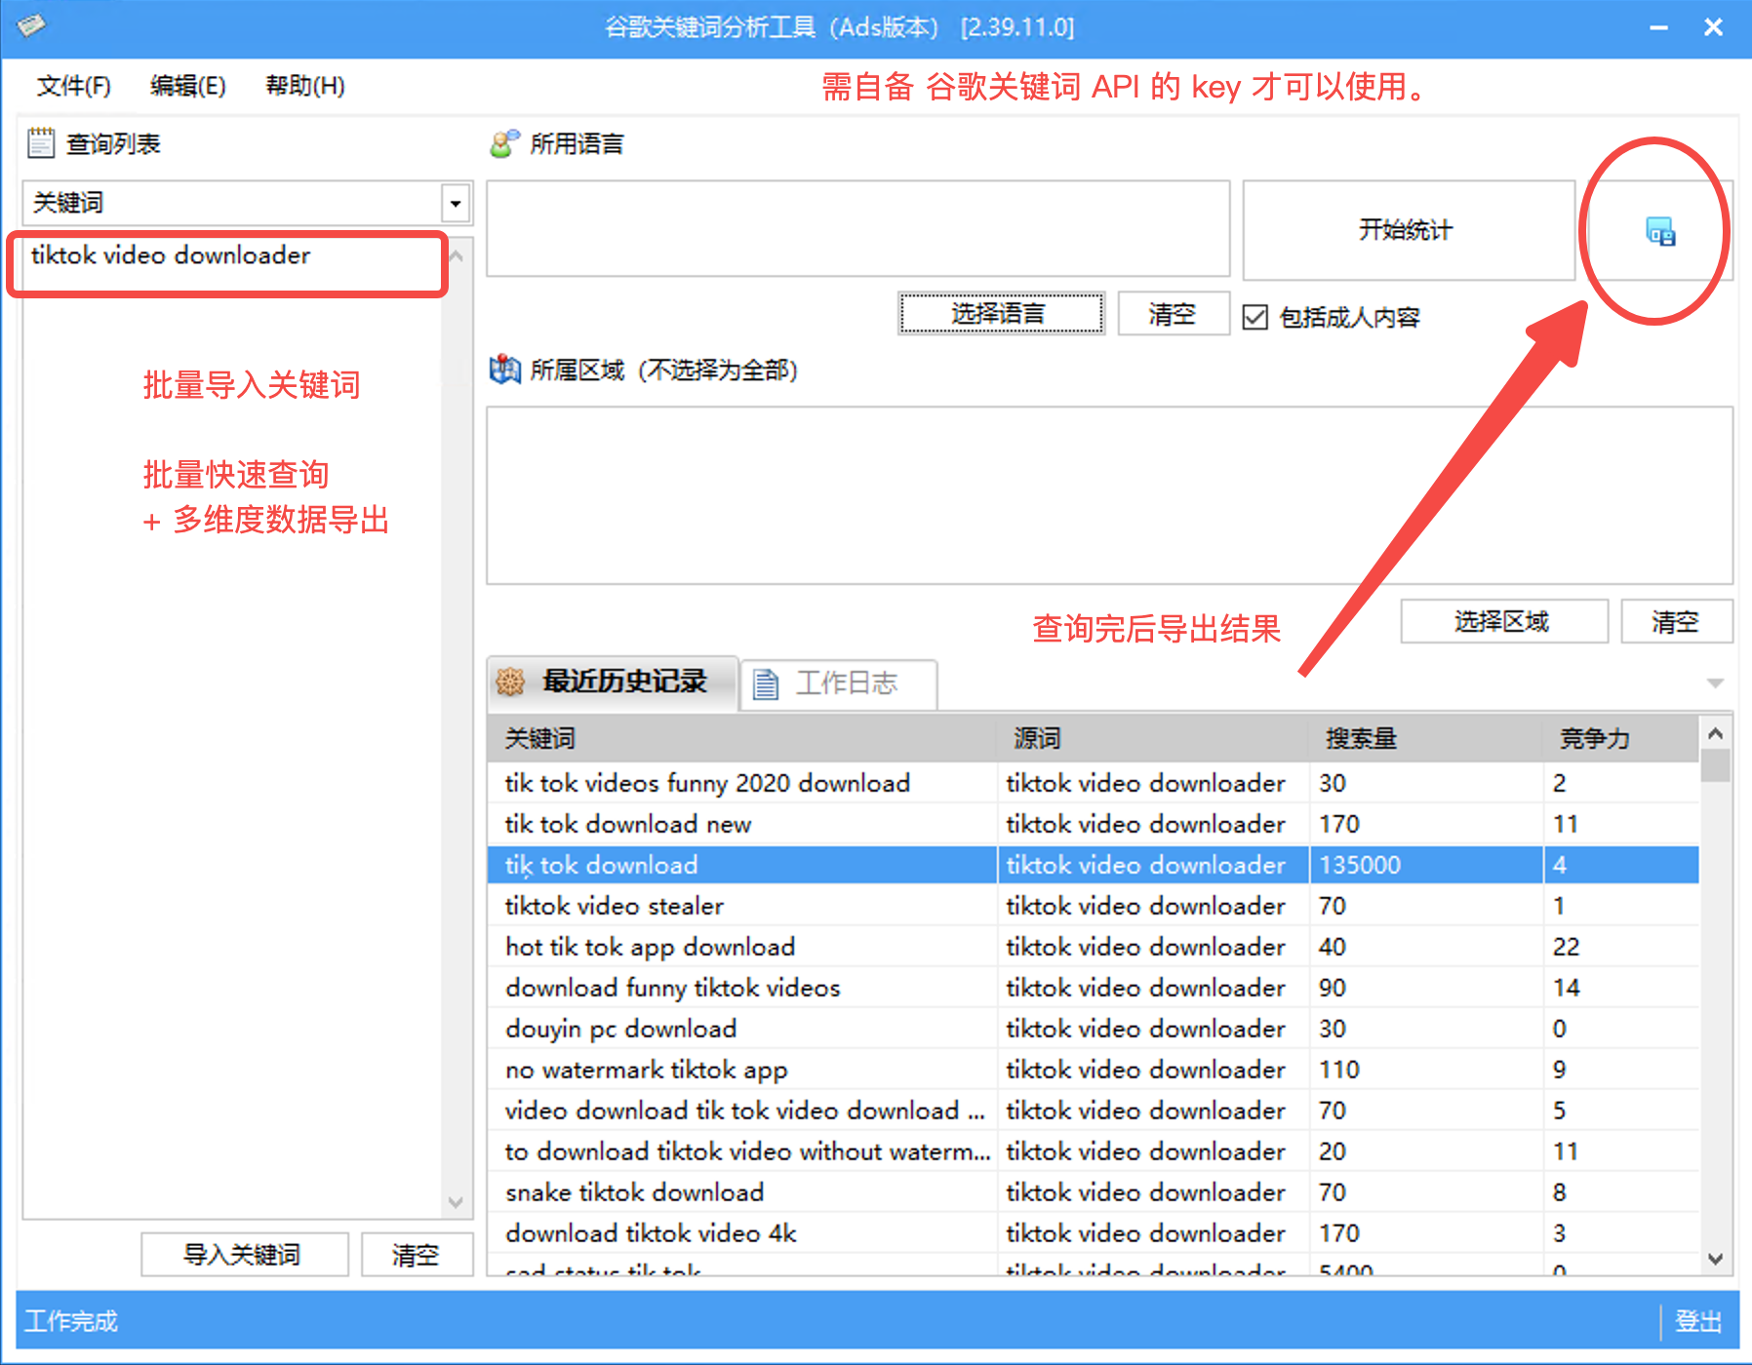Select row download funny tiktok videos
The image size is (1752, 1365).
pyautogui.click(x=1093, y=988)
